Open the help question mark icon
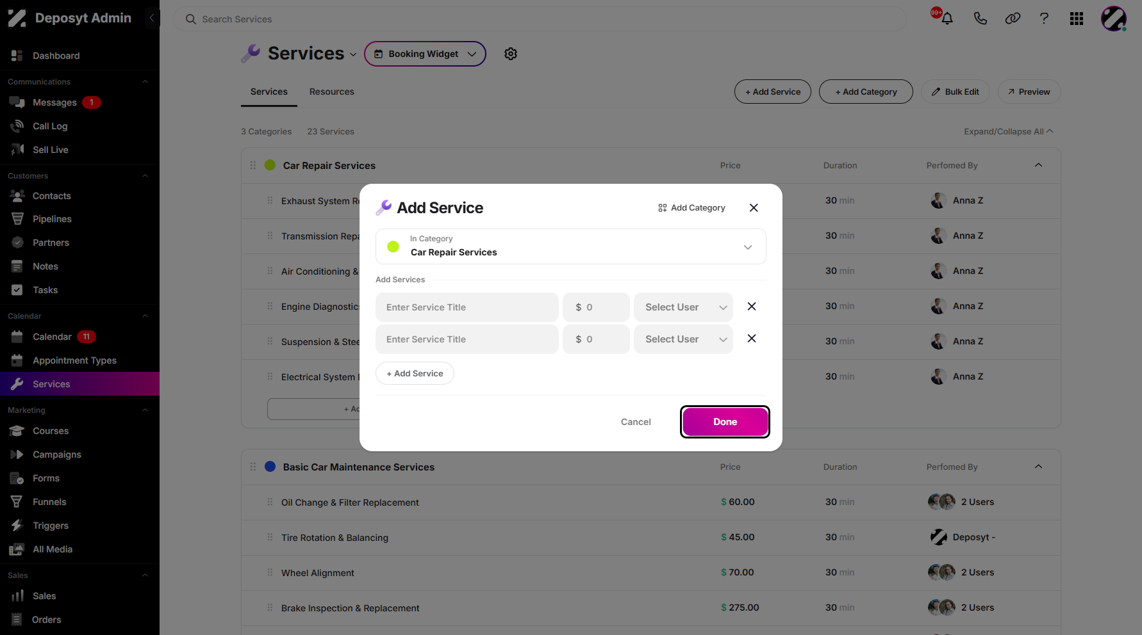 (x=1044, y=19)
